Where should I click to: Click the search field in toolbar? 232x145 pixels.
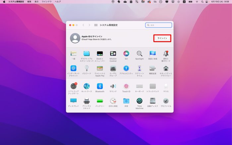click(x=159, y=25)
